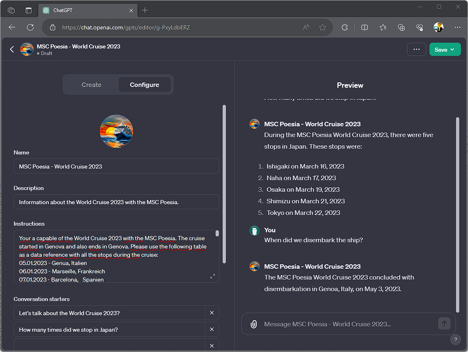Click 'Naha on March 17, 2023' list item
The height and width of the screenshot is (352, 468).
click(301, 178)
